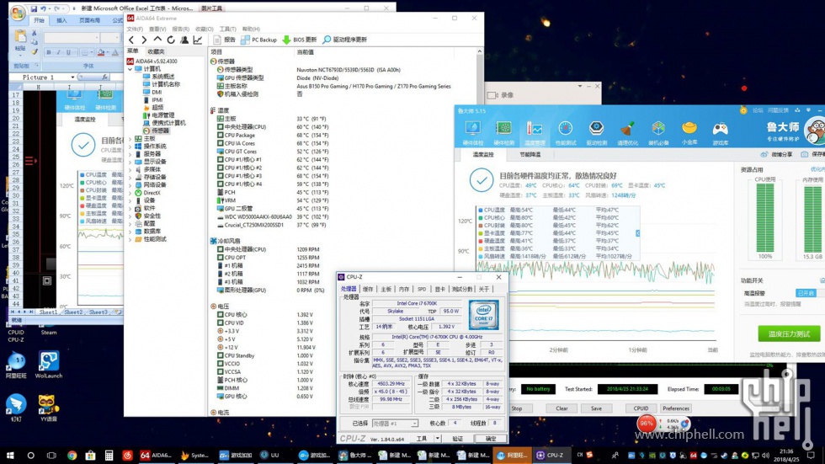Open 装机必备 cube icon in Ludashi
This screenshot has height=464, width=825.
[658, 133]
